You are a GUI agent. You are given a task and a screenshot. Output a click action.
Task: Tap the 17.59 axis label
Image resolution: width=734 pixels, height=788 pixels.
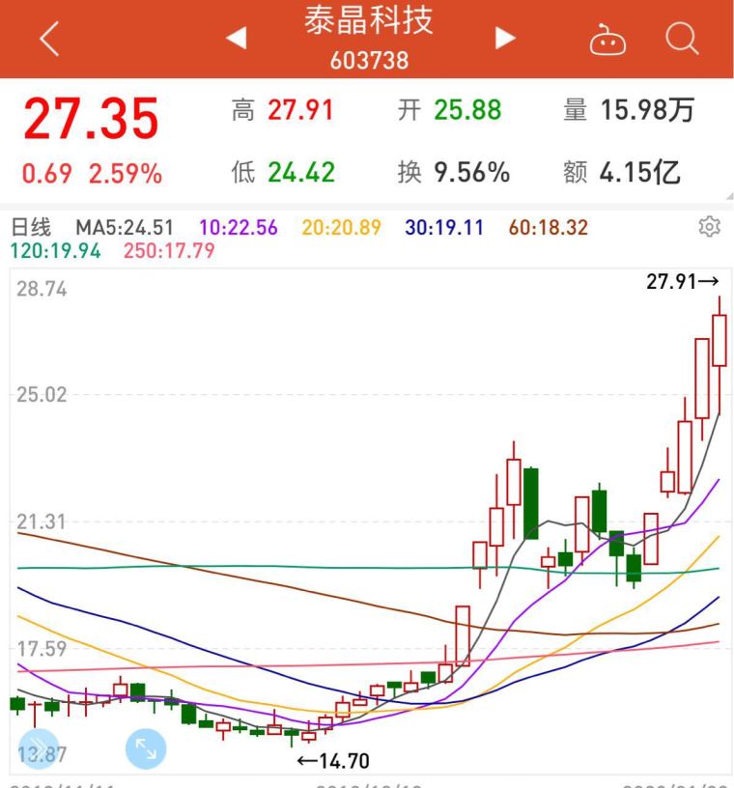42,649
